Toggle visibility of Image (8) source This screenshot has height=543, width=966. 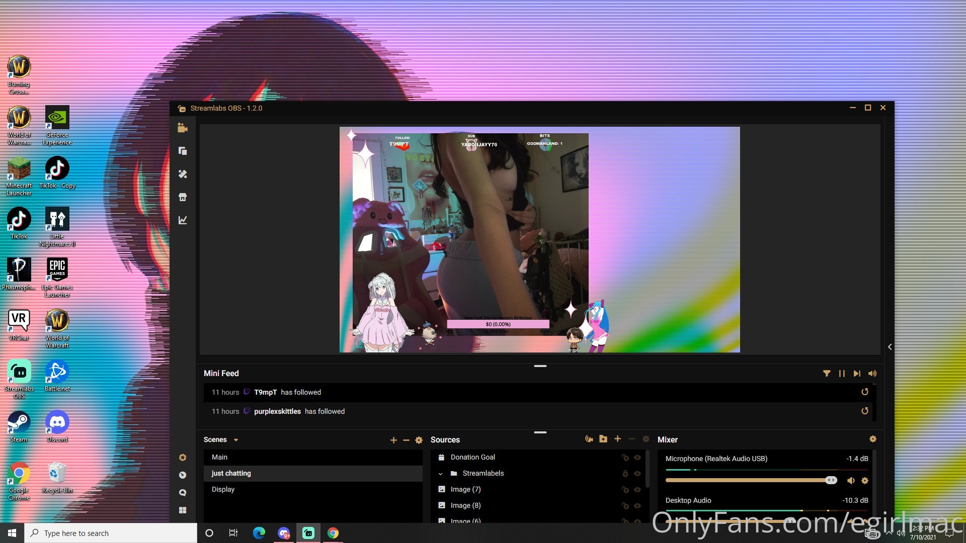pos(637,506)
